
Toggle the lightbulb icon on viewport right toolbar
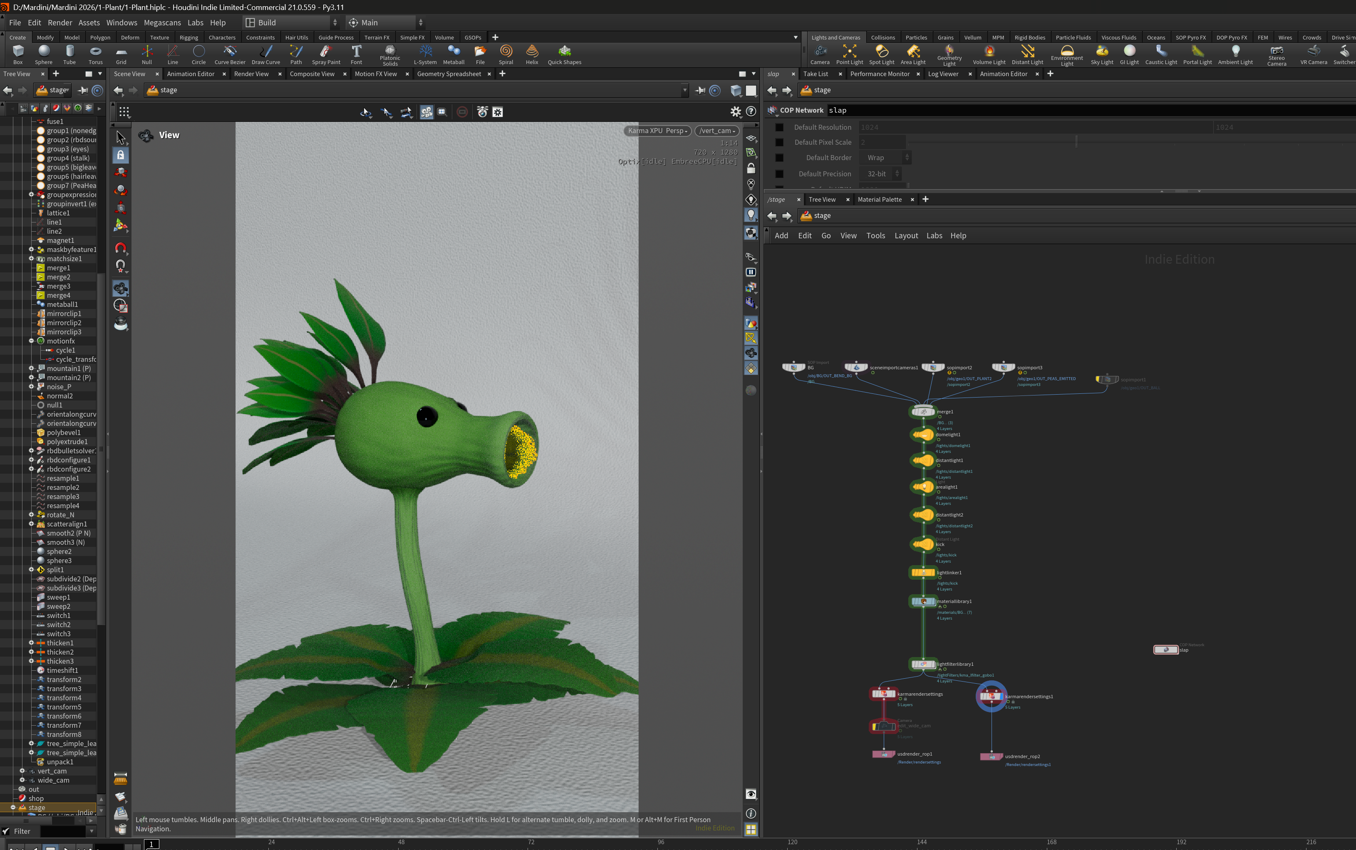pyautogui.click(x=751, y=215)
